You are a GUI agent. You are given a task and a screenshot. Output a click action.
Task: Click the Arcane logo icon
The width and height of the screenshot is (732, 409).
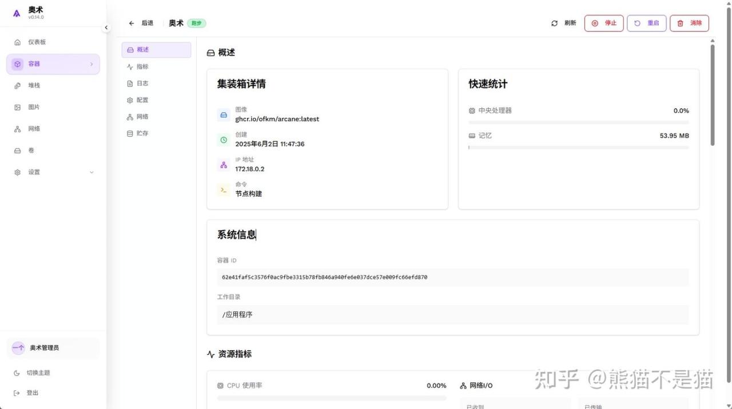tap(17, 13)
